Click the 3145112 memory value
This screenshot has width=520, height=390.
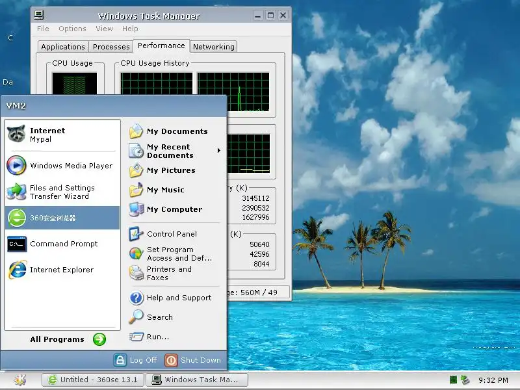[x=255, y=198]
